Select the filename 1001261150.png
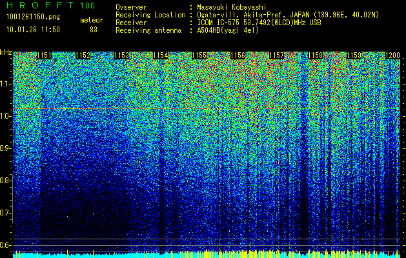Screen dimensions: 406x258 tap(34, 17)
